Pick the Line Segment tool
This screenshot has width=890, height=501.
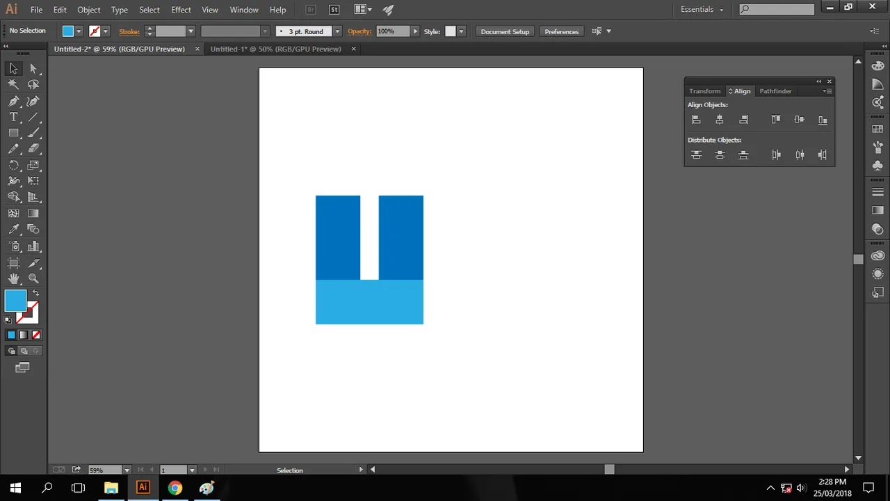tap(33, 117)
